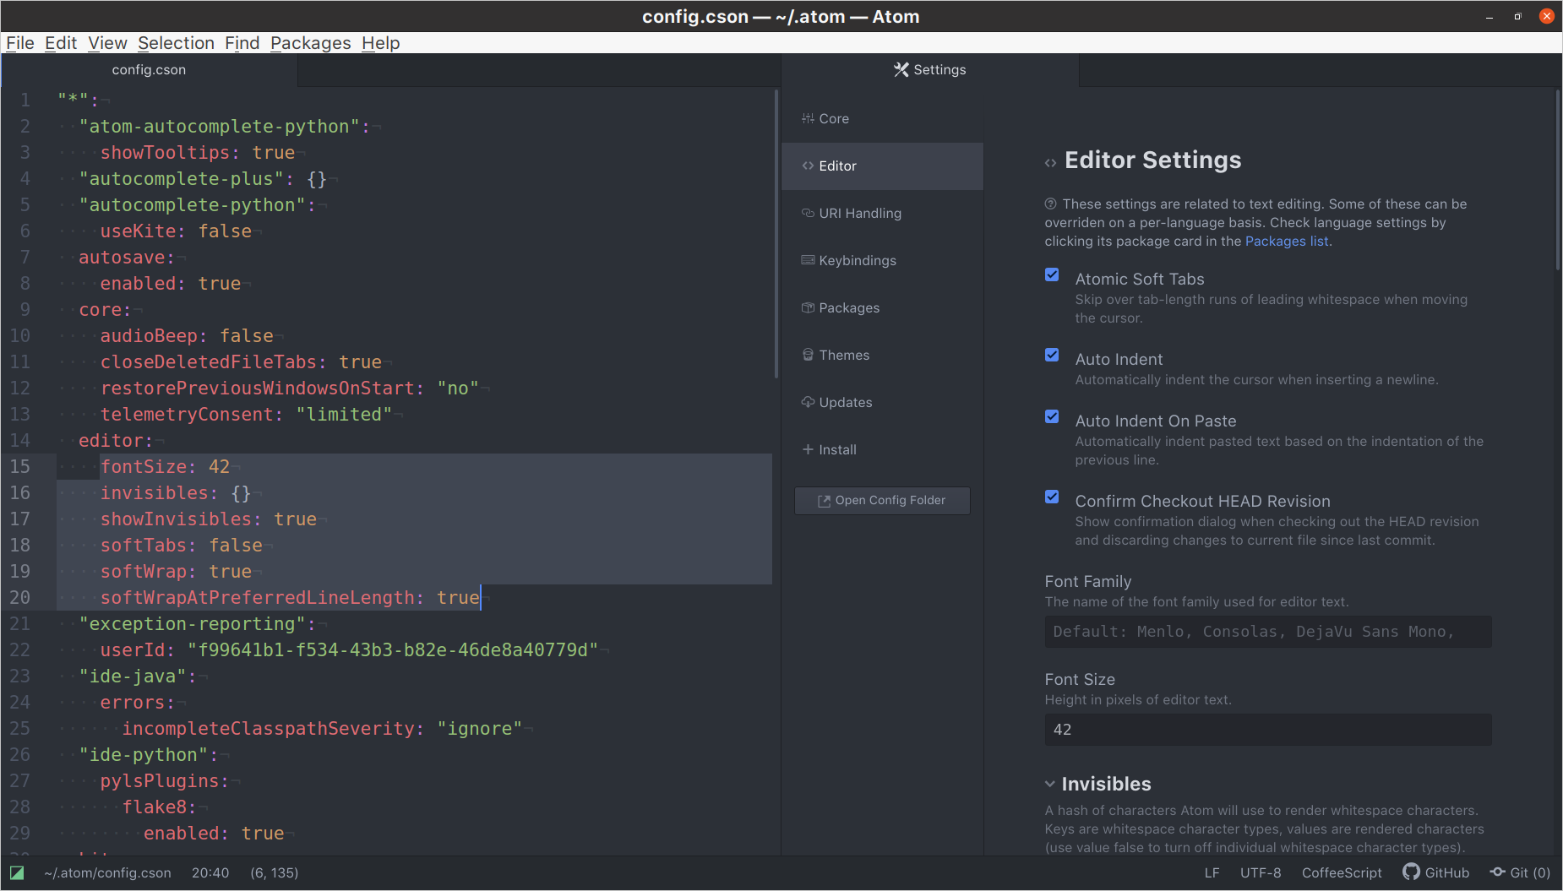The width and height of the screenshot is (1563, 891).
Task: Click the LF line ending selector
Action: 1212,872
